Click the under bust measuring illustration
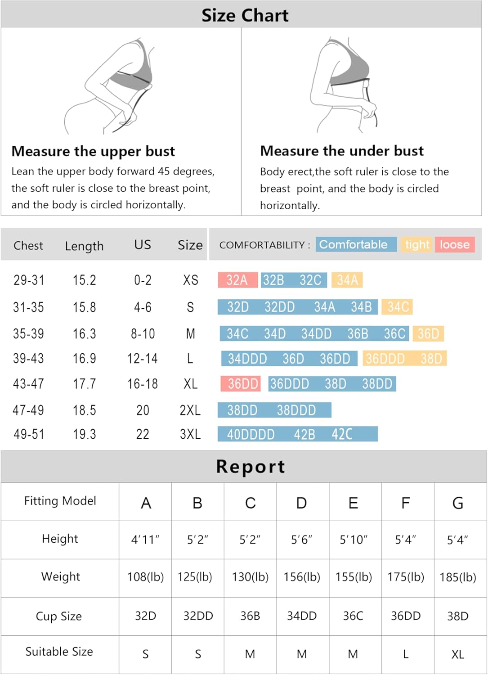488x675 pixels. (x=344, y=85)
